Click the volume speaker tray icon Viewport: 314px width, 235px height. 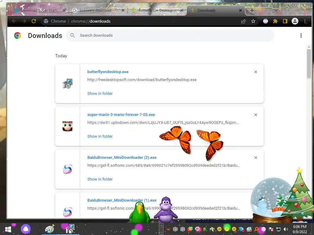[x=285, y=229]
